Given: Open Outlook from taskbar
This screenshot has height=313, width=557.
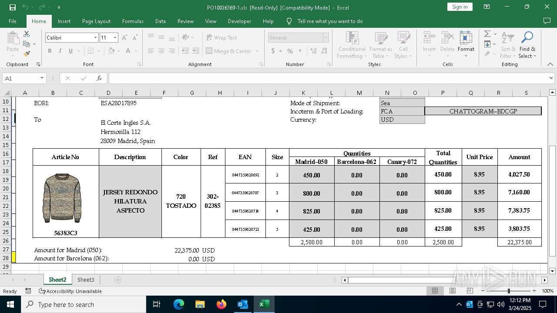Looking at the screenshot, I should [x=243, y=304].
